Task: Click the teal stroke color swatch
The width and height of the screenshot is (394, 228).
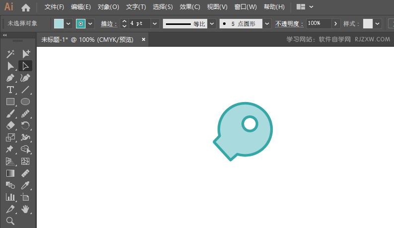Action: (80, 24)
